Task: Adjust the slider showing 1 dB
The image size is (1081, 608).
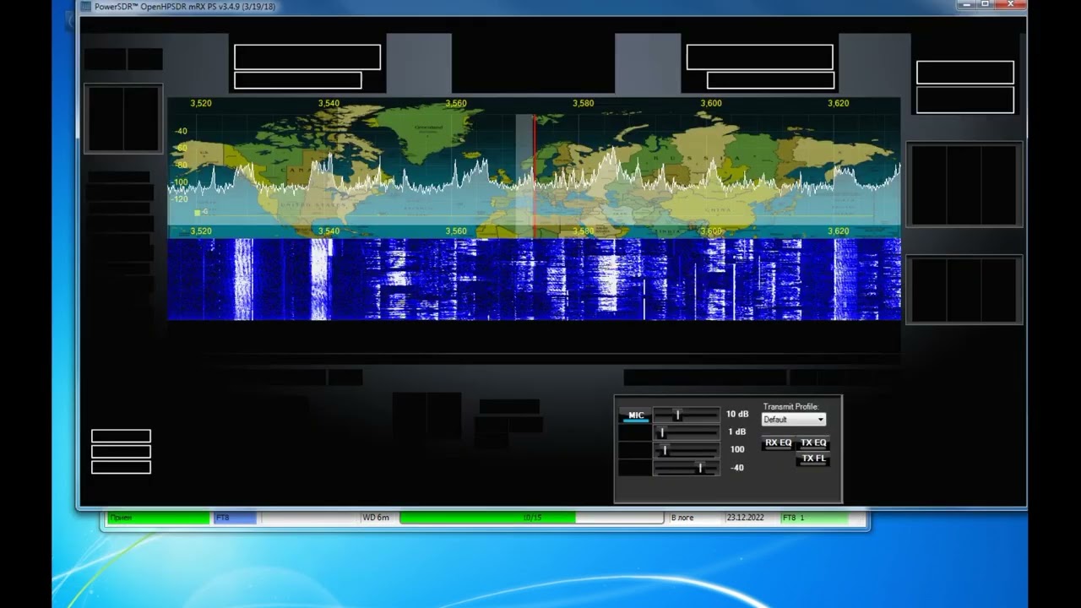Action: (x=687, y=432)
